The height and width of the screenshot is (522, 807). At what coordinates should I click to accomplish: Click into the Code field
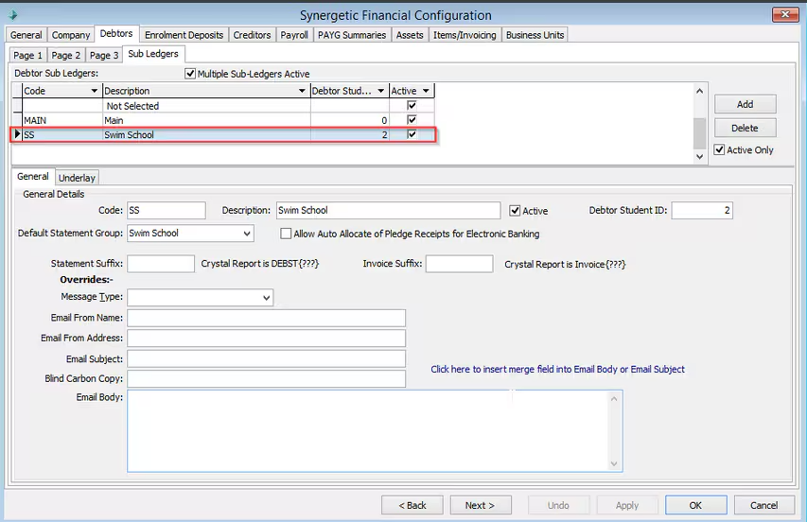point(167,210)
